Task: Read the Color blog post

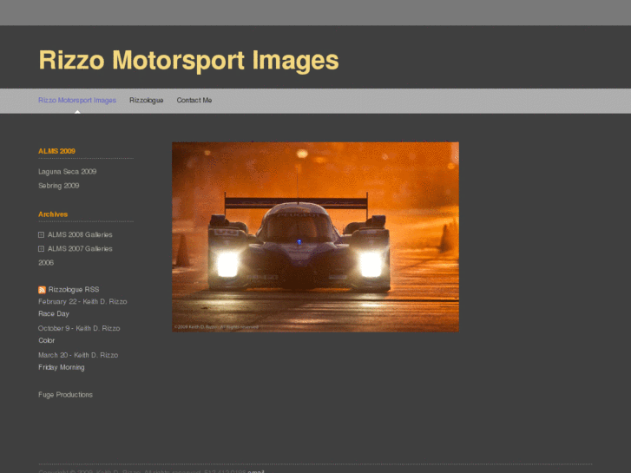Action: [46, 341]
